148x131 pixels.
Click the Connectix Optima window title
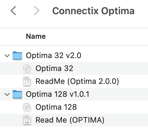point(93,11)
